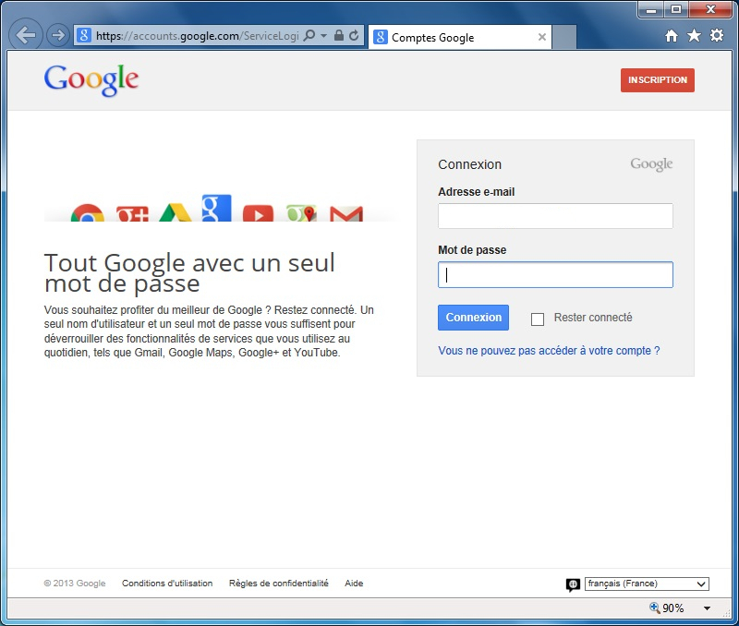
Task: Expand the zoom level dropdown arrow
Action: (x=707, y=608)
